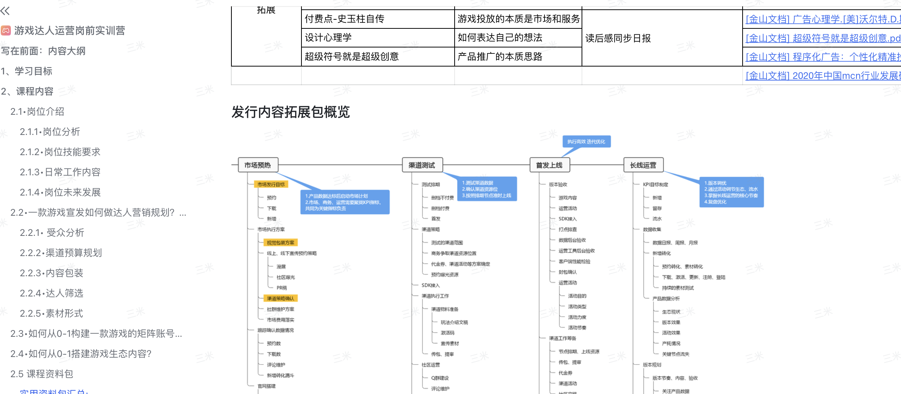
Task: Open 游戏达人运营岗前实训营 document title
Action: click(x=70, y=31)
